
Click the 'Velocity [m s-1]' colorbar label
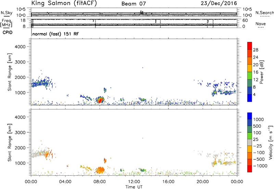point(271,142)
